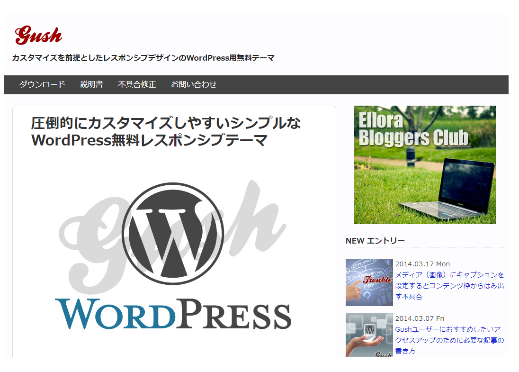The image size is (519, 372).
Task: Click the main article title about the WordPress無料レスポンシブテーマ
Action: (x=166, y=132)
